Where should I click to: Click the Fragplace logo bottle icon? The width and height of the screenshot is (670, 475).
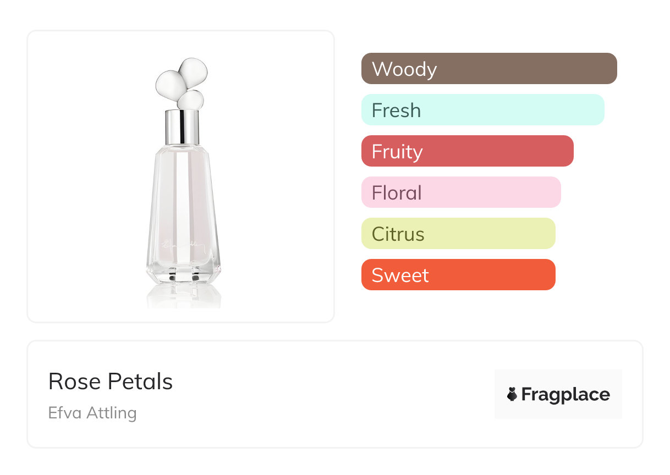click(512, 394)
